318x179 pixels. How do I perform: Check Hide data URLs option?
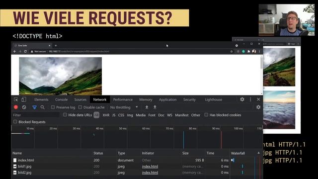tap(65, 115)
